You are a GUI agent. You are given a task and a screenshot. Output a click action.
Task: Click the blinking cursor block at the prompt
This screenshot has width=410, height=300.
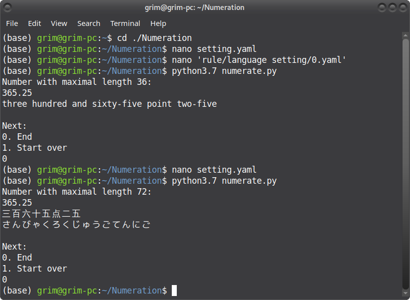pyautogui.click(x=174, y=291)
